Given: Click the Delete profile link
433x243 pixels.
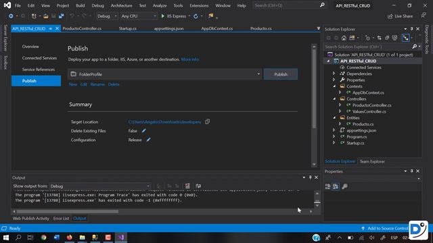Looking at the screenshot, I should (114, 84).
